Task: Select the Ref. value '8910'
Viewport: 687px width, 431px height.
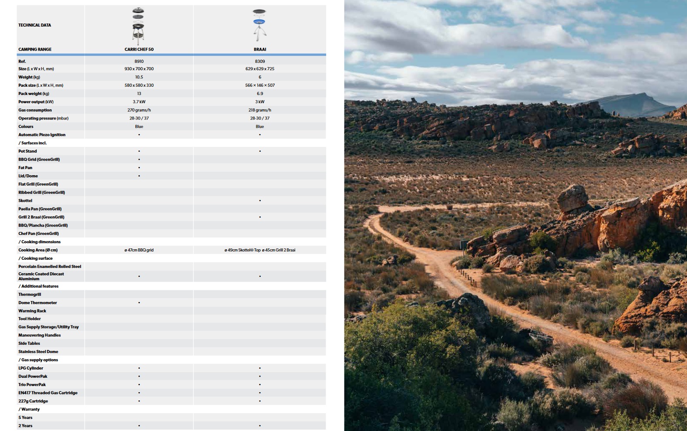Action: [x=139, y=61]
